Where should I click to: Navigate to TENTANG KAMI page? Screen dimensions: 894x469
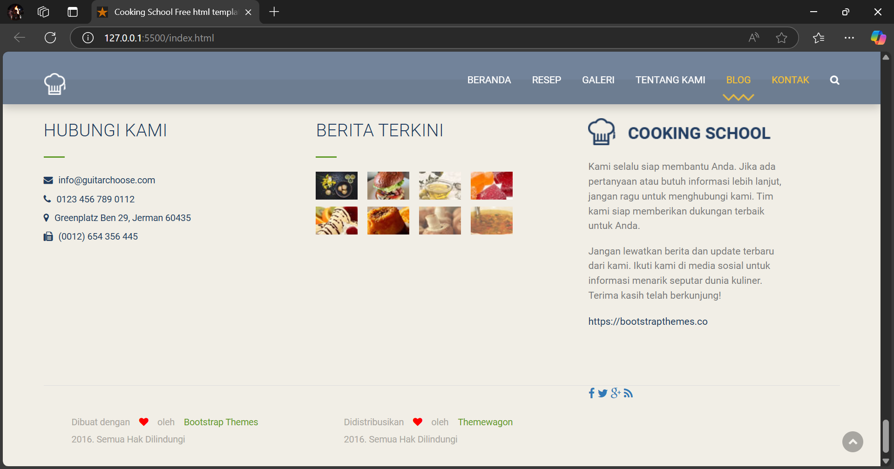[670, 80]
